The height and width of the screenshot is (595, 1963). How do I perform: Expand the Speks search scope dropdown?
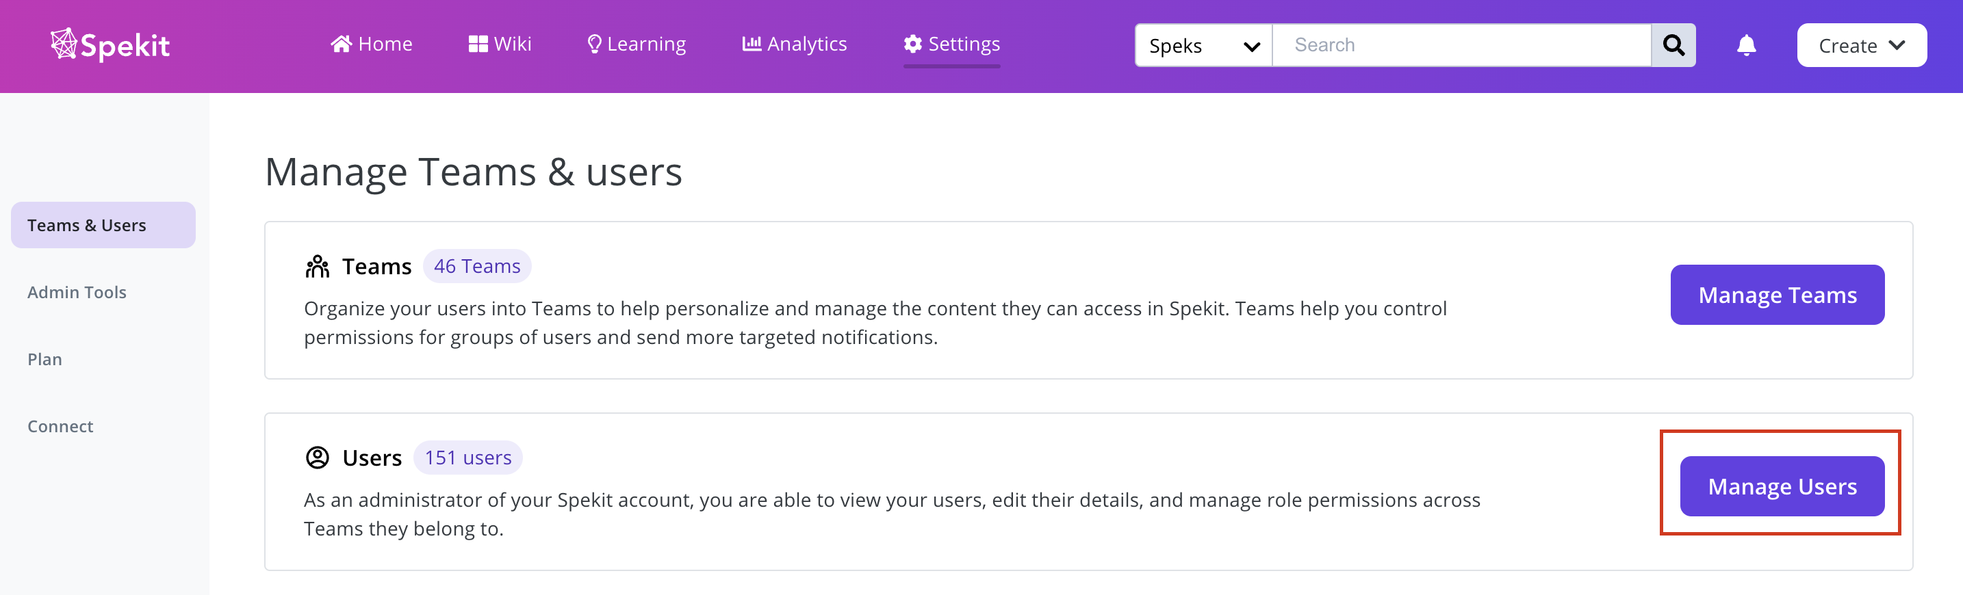[1203, 45]
